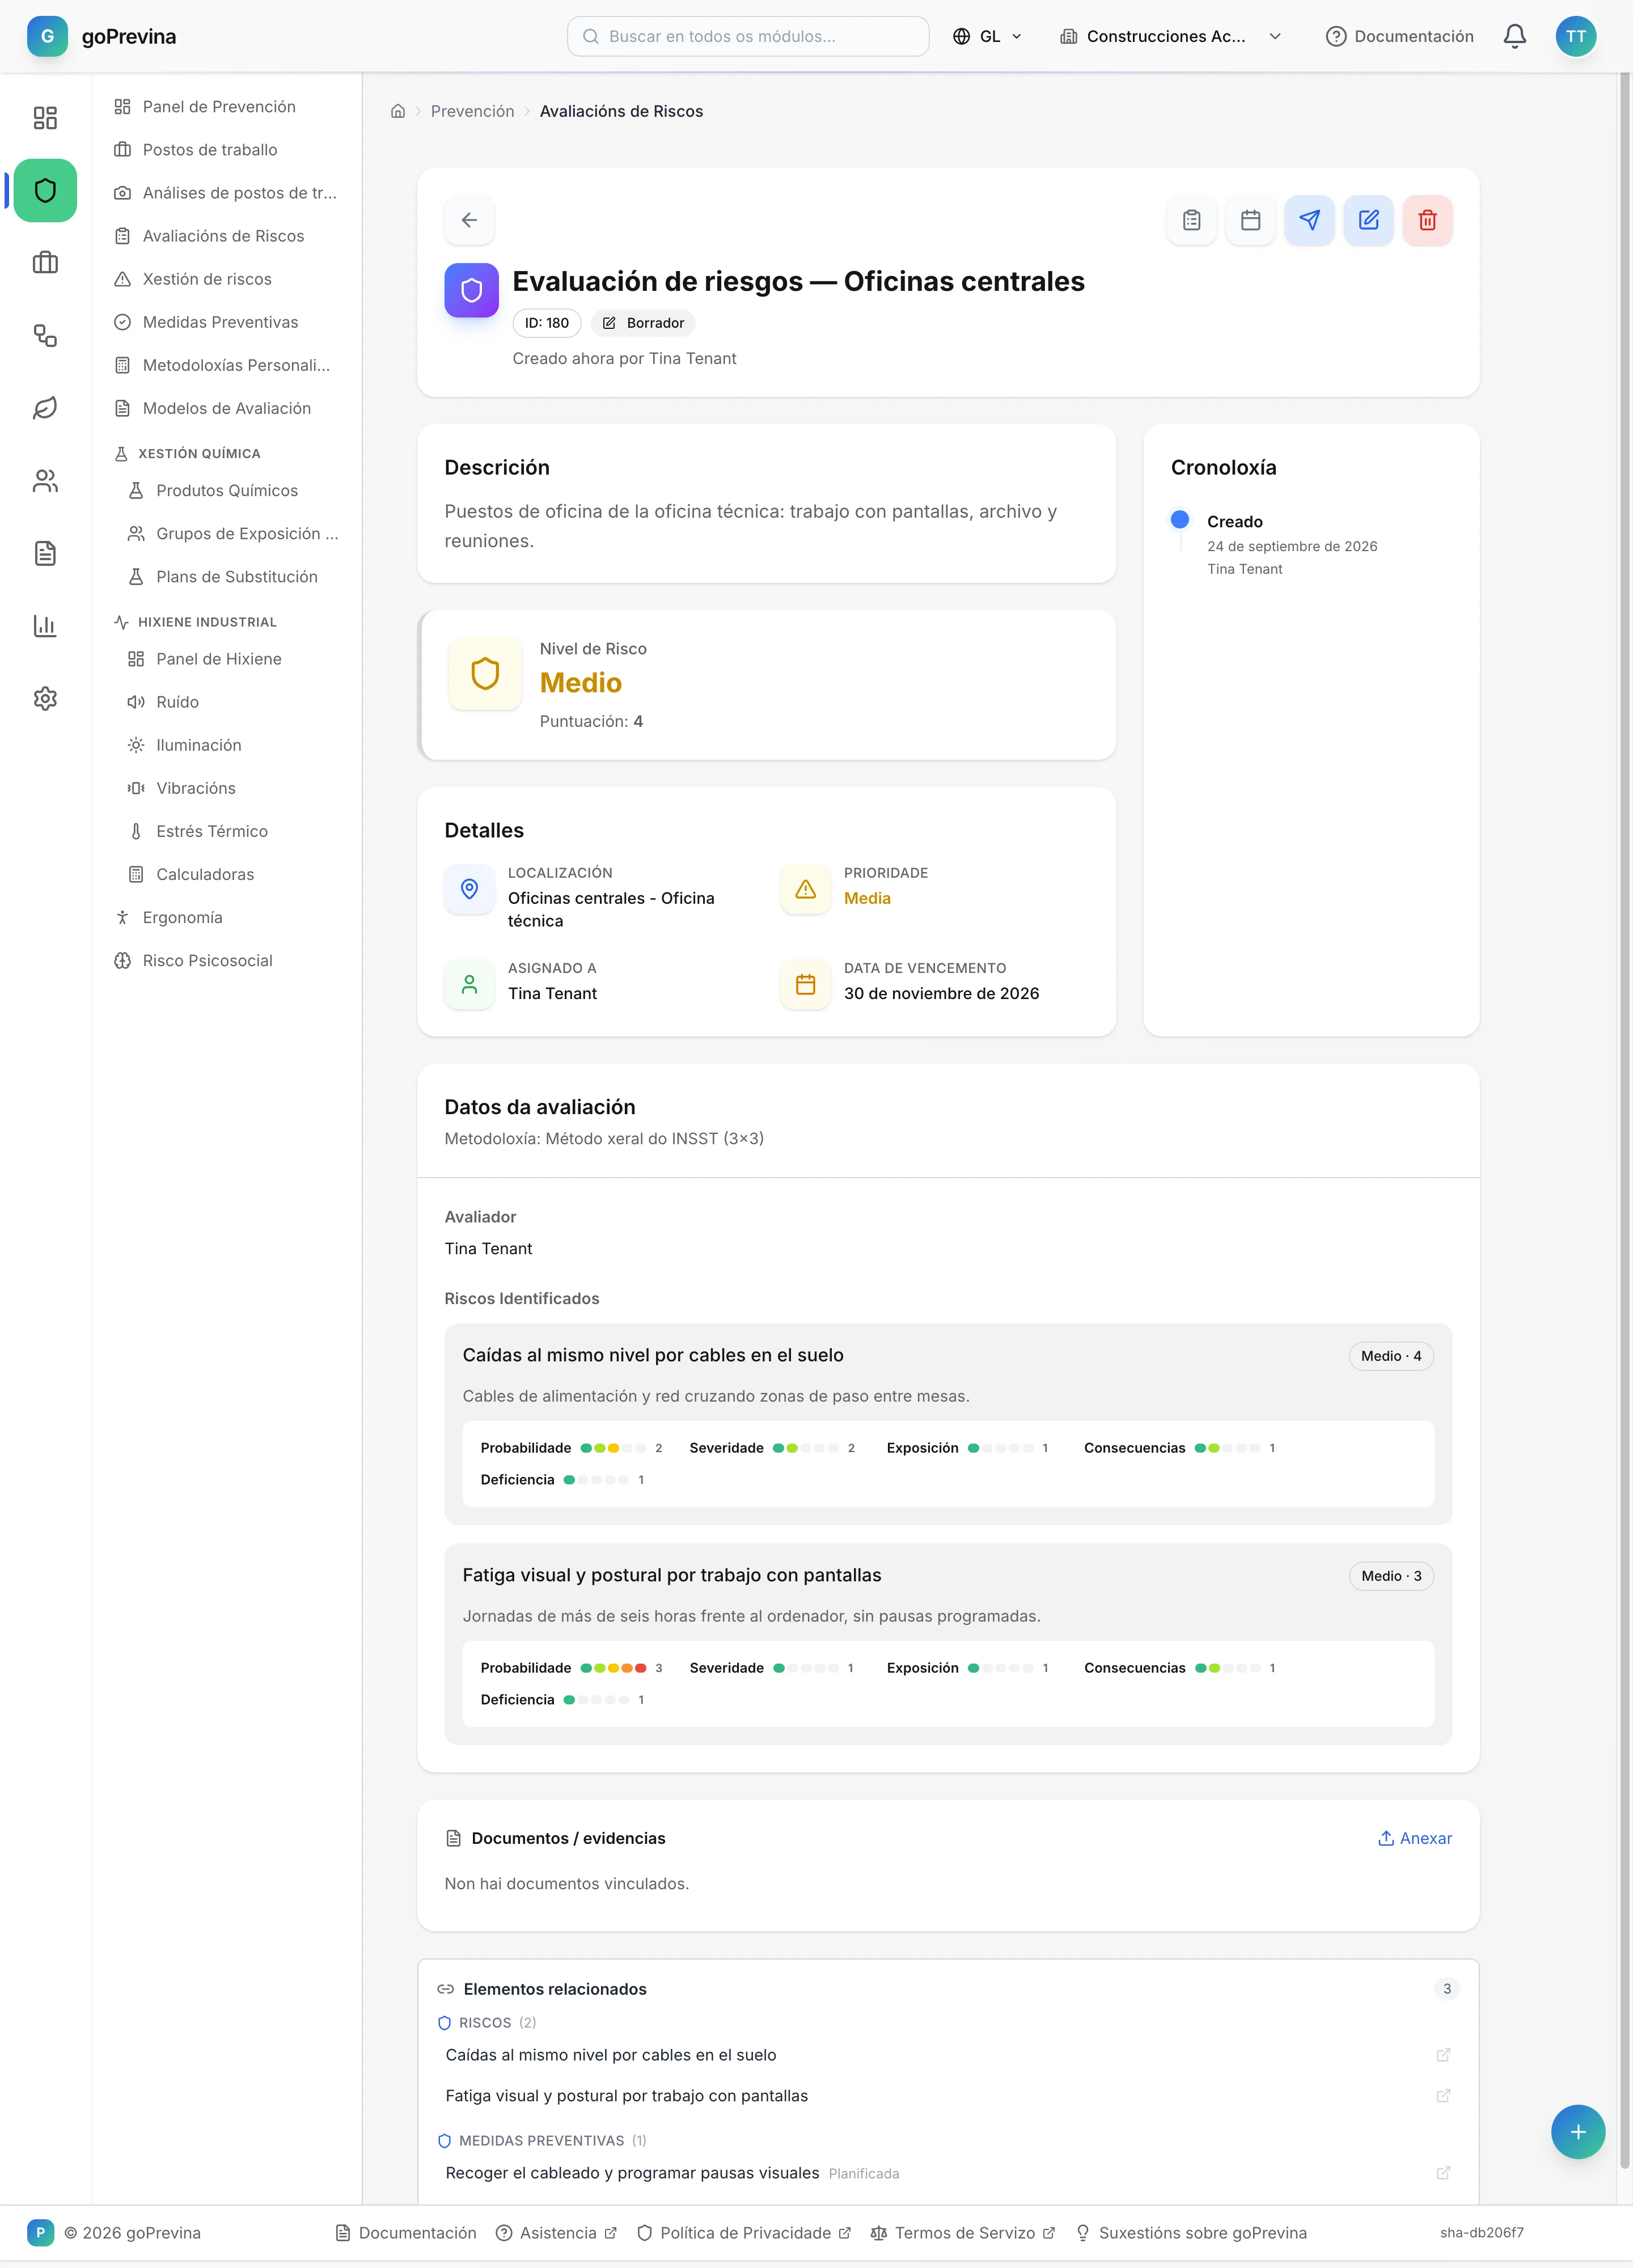Click the 'Creado' timeline marker dot
This screenshot has height=2268, width=1633.
click(x=1179, y=519)
